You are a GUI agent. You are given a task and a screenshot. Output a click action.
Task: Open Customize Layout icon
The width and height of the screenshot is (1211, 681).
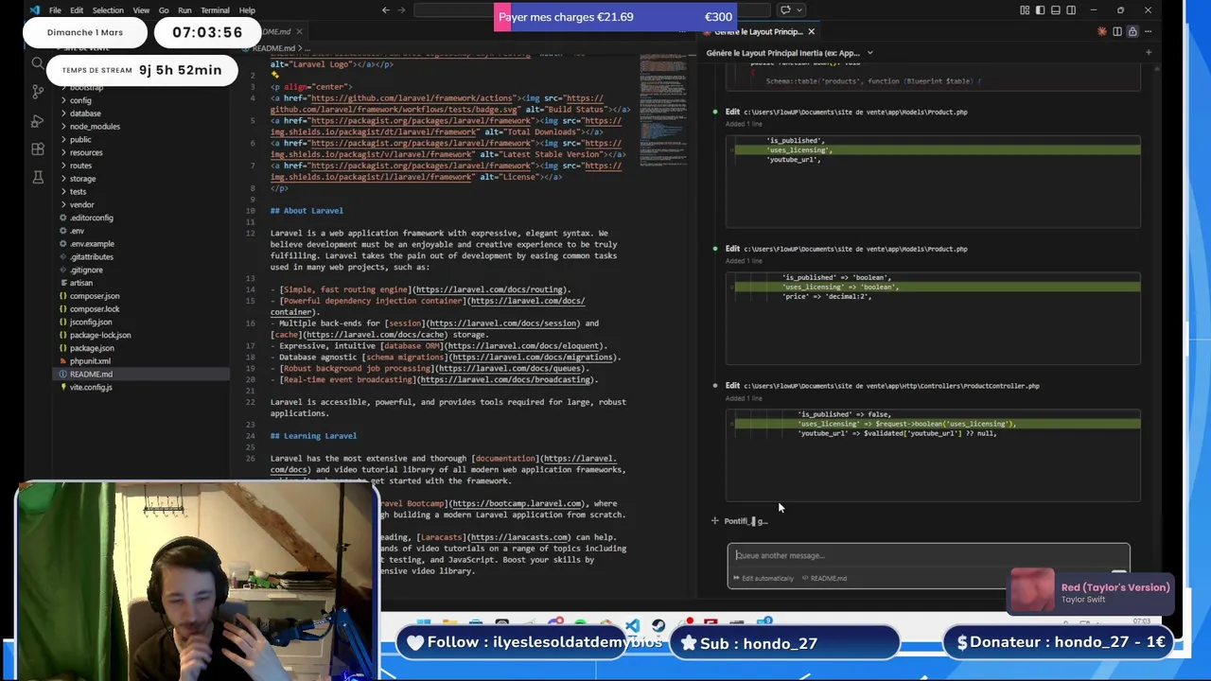[x=1025, y=10]
